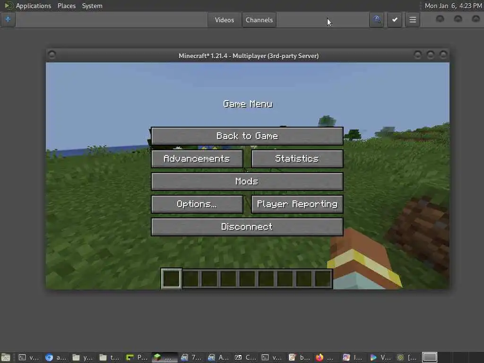Open the Mods list

coord(247,181)
